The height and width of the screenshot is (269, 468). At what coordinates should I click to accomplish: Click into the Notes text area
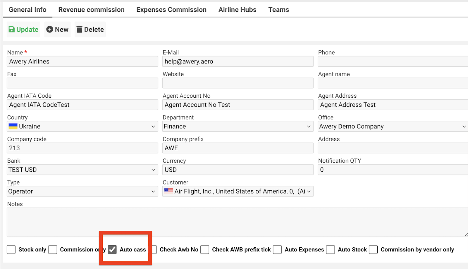coord(234,222)
